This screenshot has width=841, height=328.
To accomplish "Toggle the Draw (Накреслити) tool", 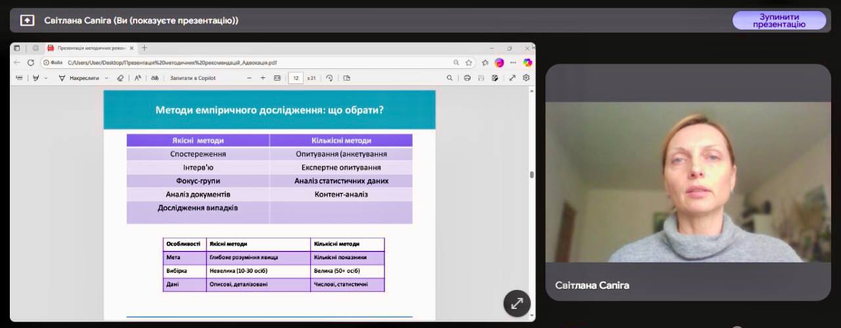I will pos(79,77).
